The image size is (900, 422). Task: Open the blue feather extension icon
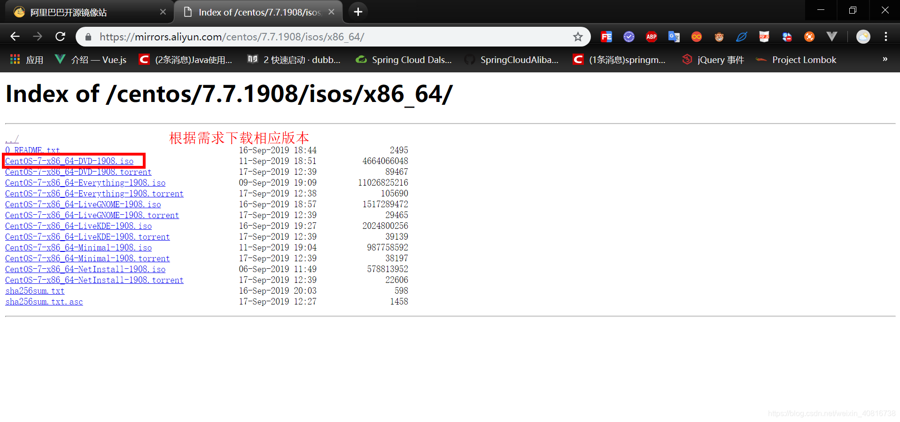pos(742,37)
